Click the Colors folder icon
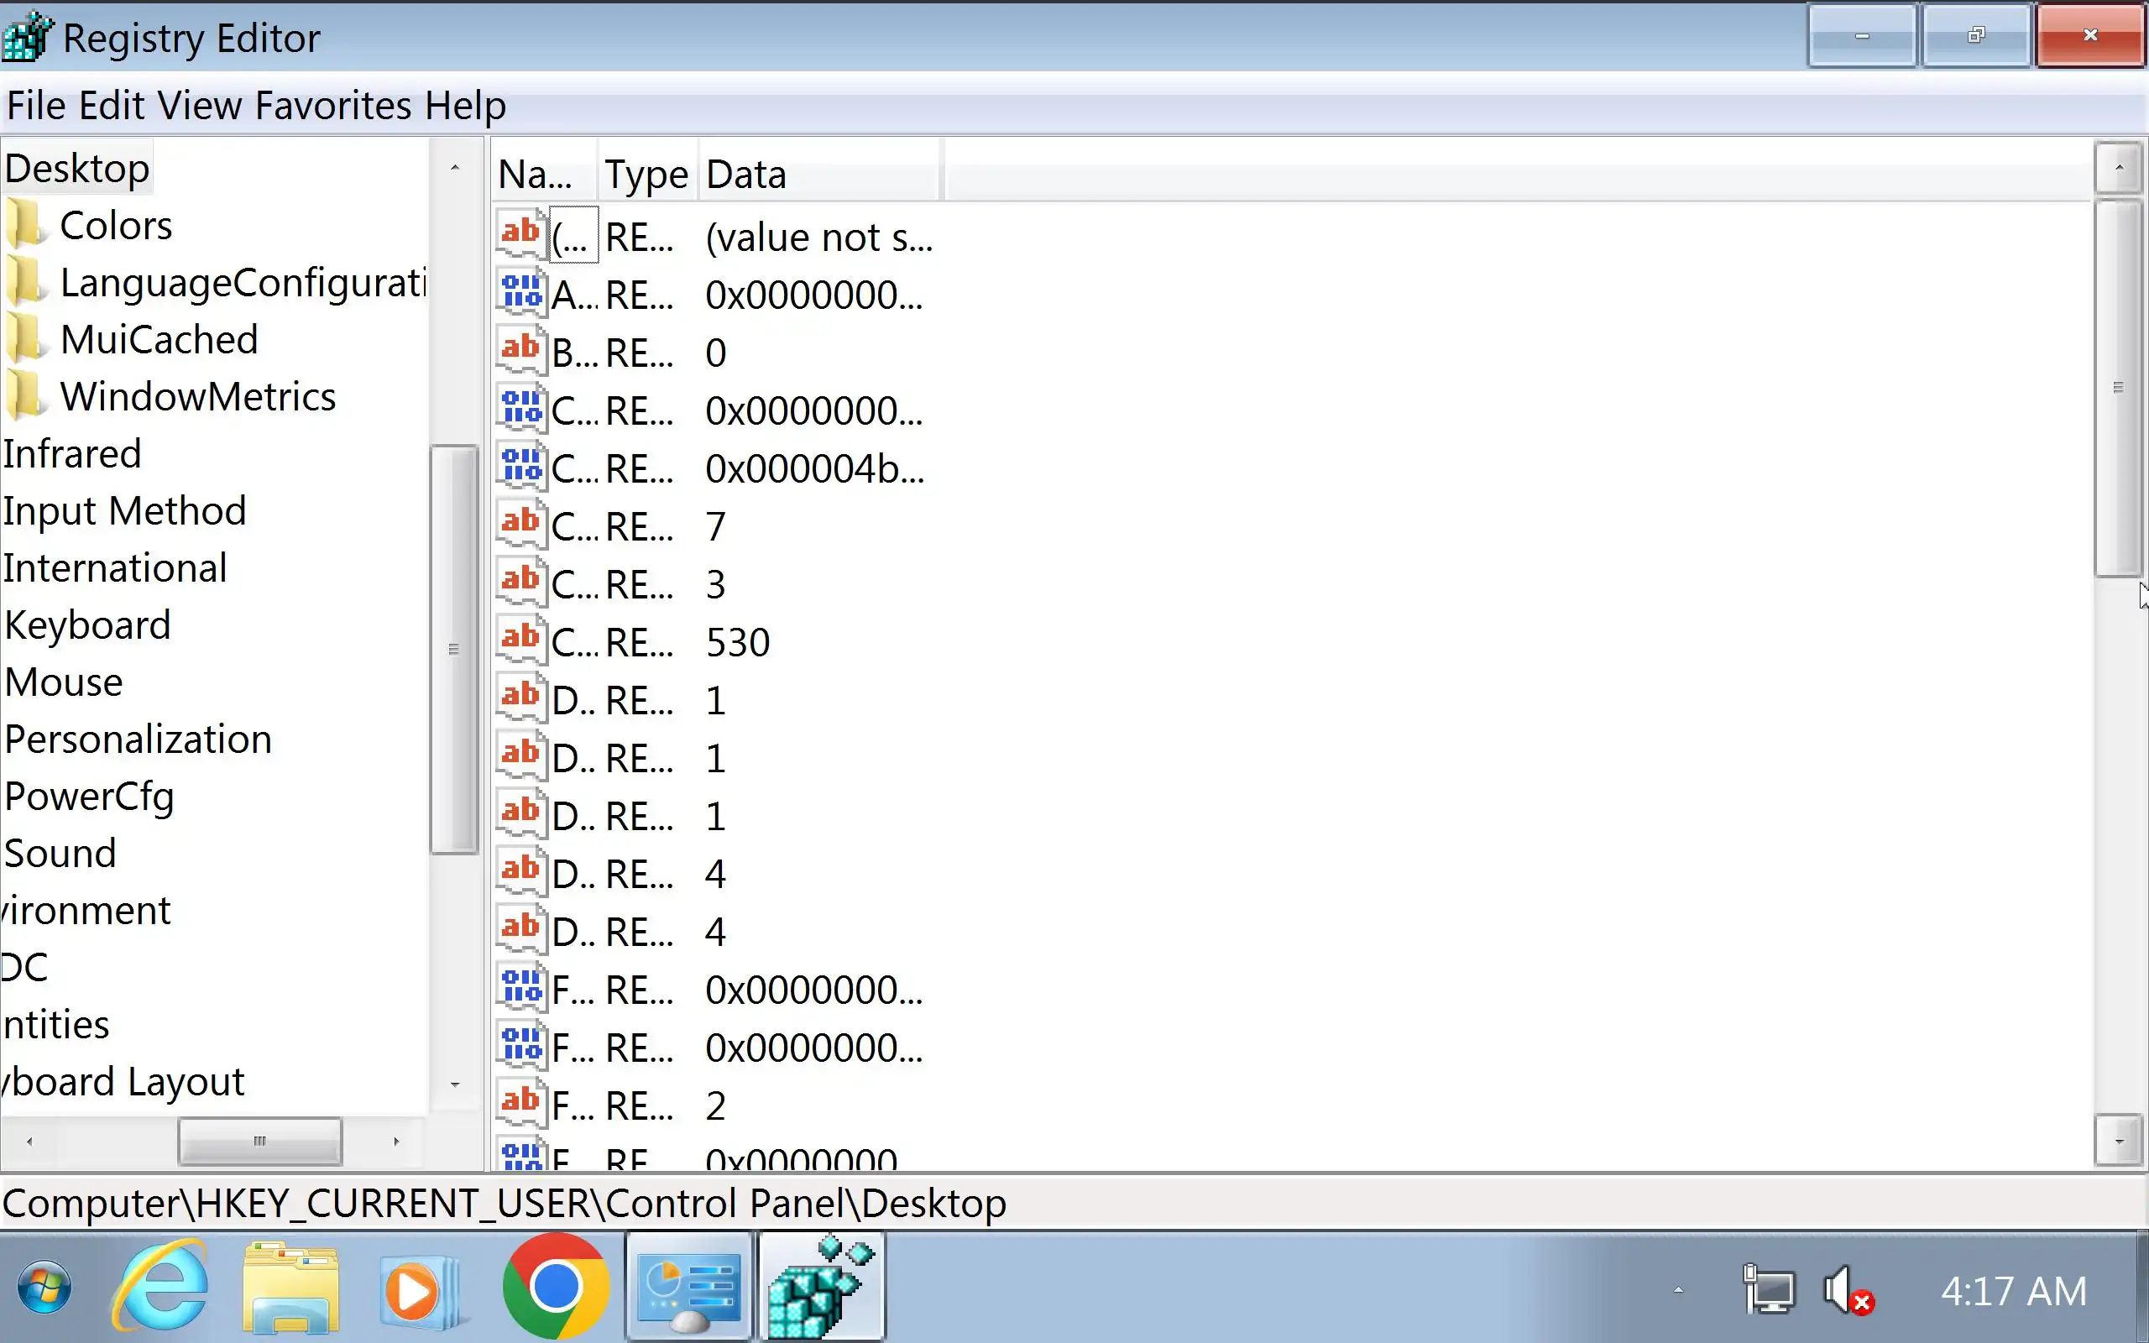 point(25,226)
